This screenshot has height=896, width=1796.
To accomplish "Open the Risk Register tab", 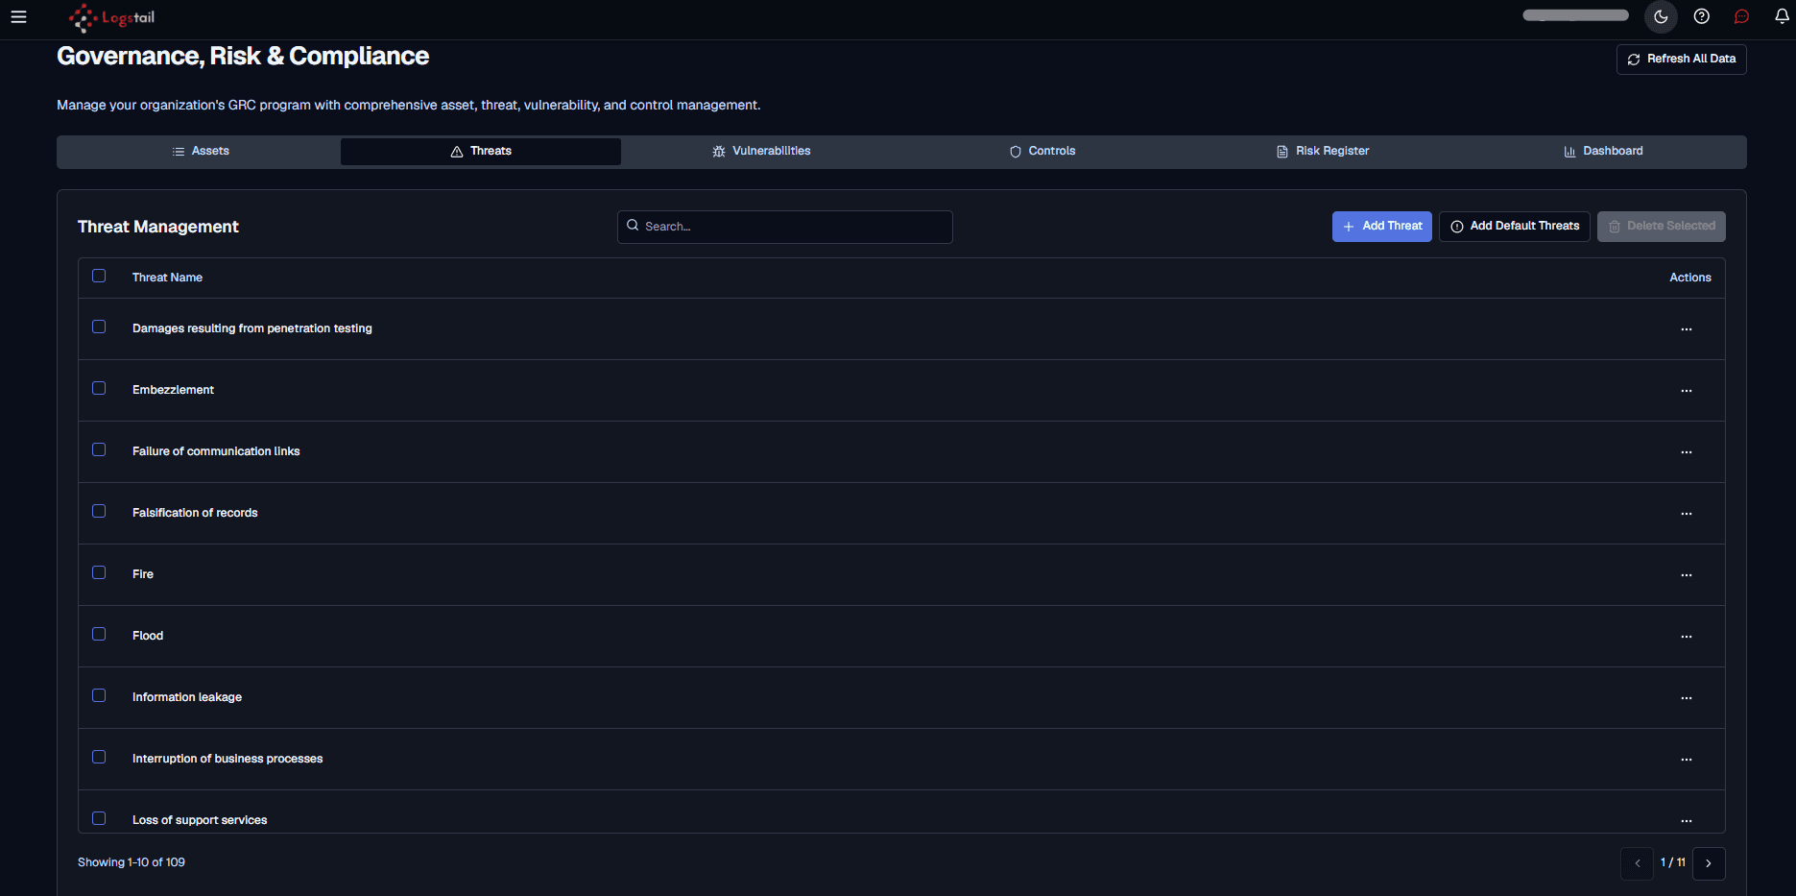I will [1323, 151].
